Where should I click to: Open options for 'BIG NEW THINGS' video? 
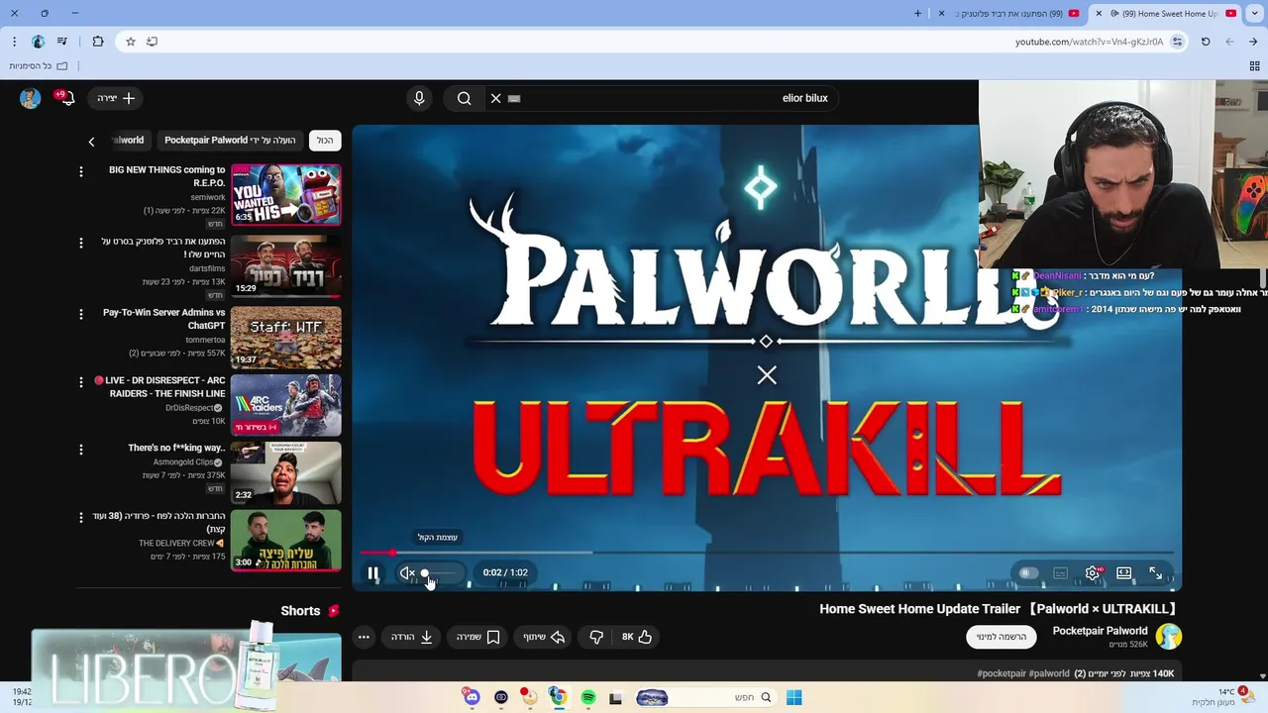(81, 171)
